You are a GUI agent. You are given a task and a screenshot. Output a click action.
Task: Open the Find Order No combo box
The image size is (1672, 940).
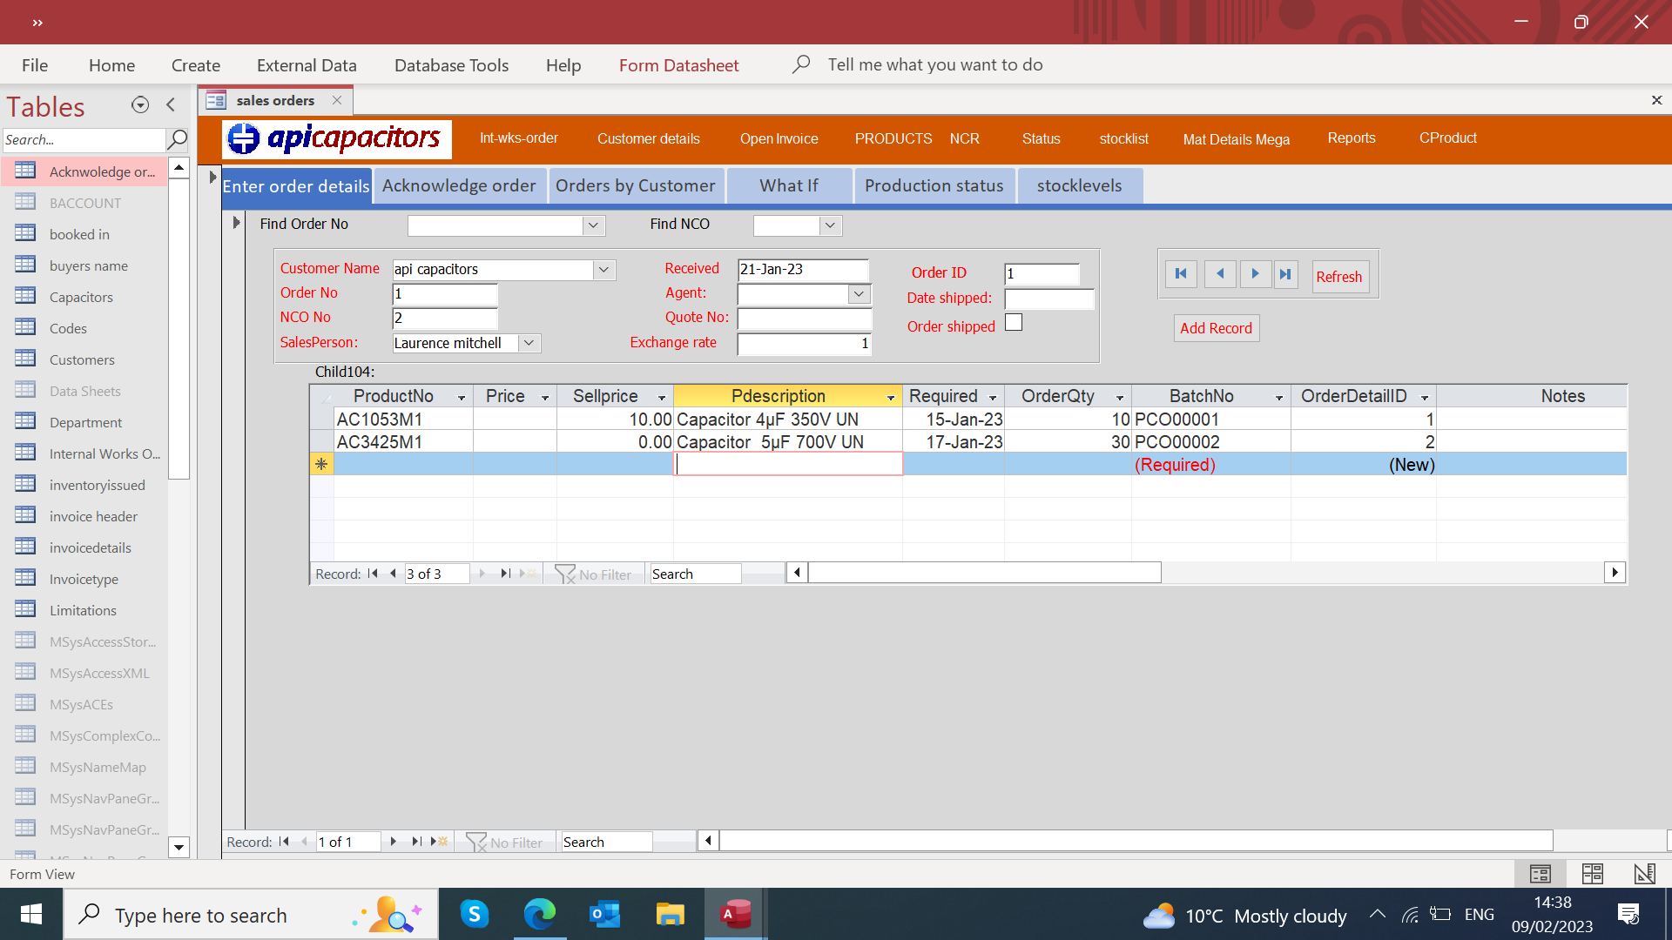point(593,225)
